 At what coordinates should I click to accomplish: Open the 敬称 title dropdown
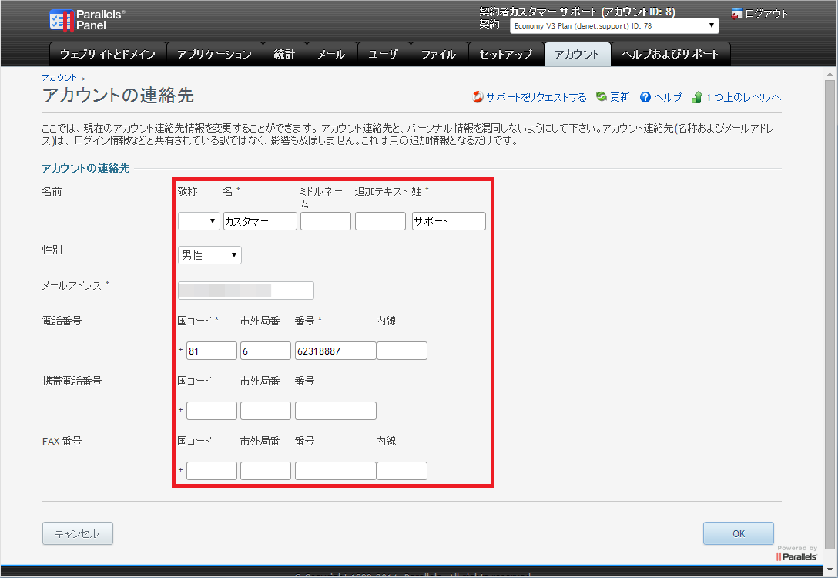[x=199, y=221]
